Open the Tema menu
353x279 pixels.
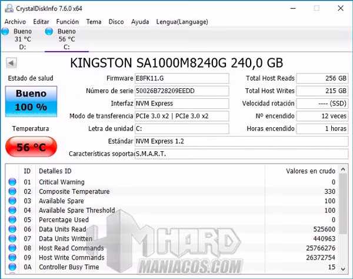click(94, 21)
